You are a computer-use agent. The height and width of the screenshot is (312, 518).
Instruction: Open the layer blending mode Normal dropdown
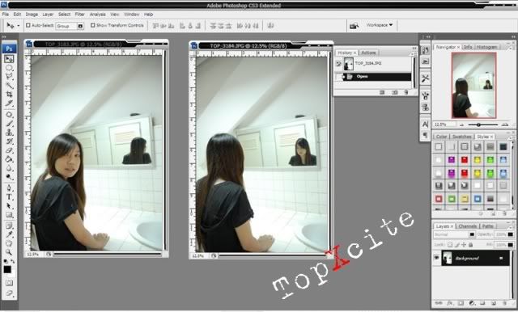[x=454, y=234]
